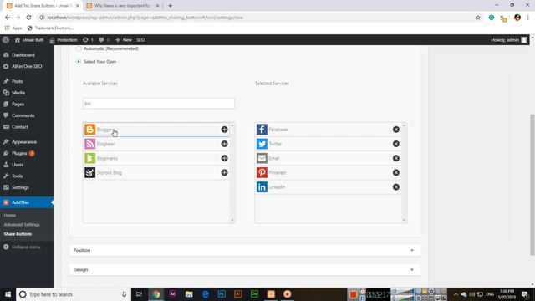Remove Facebook from selected services

click(x=395, y=130)
